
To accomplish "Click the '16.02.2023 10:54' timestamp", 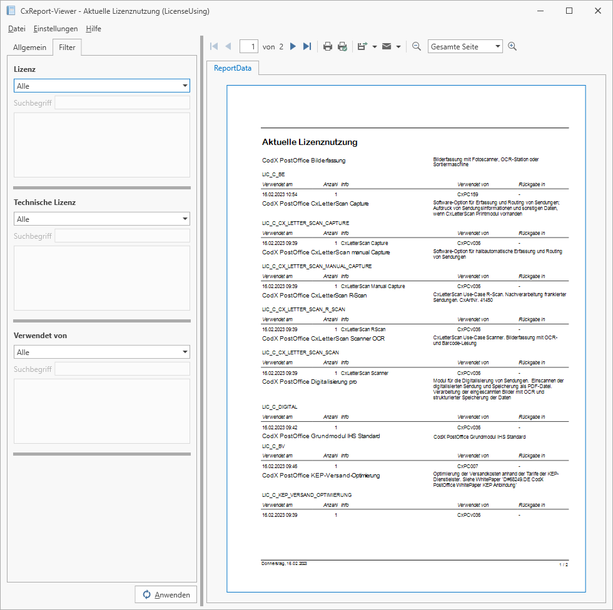I will coord(280,194).
